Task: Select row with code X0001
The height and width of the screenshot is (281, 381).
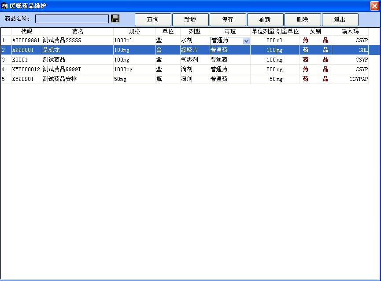Action: click(x=26, y=60)
